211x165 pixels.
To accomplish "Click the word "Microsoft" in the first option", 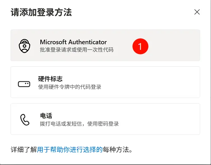I will (x=53, y=42).
